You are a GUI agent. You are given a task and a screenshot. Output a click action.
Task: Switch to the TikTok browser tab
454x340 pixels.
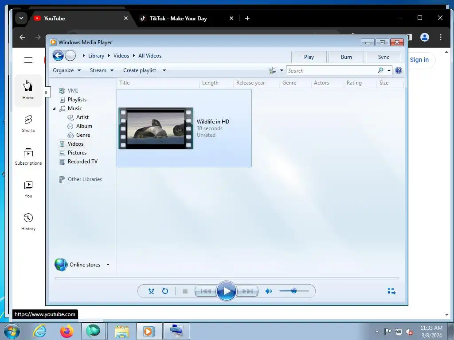pos(186,18)
